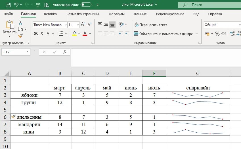Activate the Format Painter brush

pyautogui.click(x=20, y=36)
